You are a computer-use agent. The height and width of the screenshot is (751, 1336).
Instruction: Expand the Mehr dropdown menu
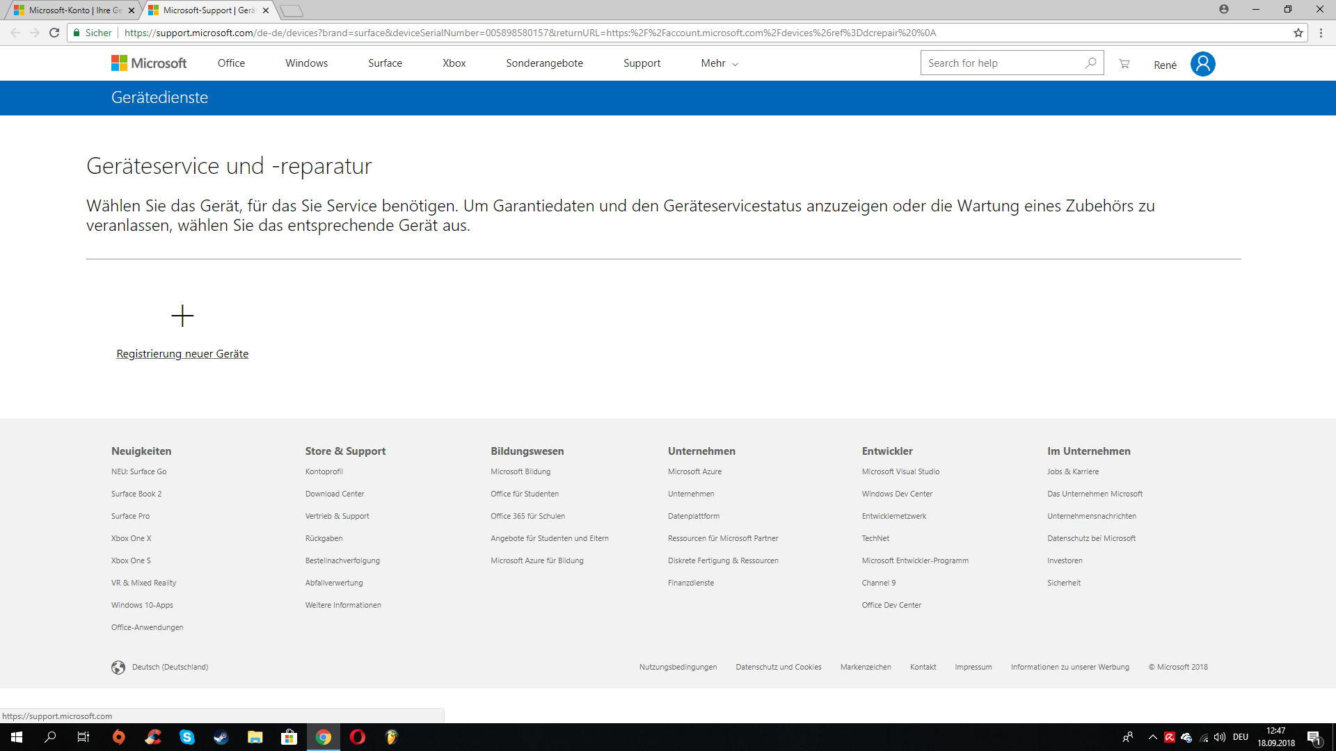tap(719, 63)
